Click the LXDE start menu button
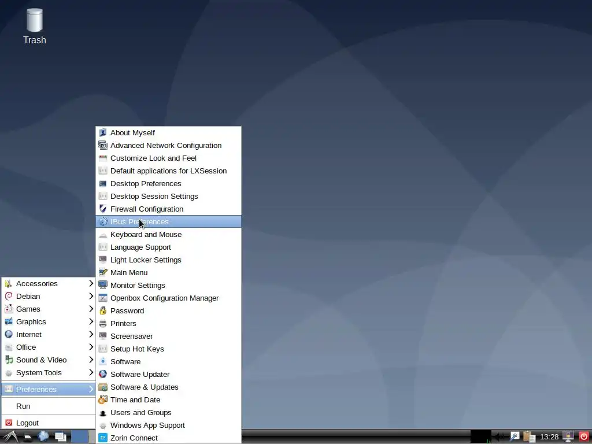The width and height of the screenshot is (592, 444). (9, 437)
